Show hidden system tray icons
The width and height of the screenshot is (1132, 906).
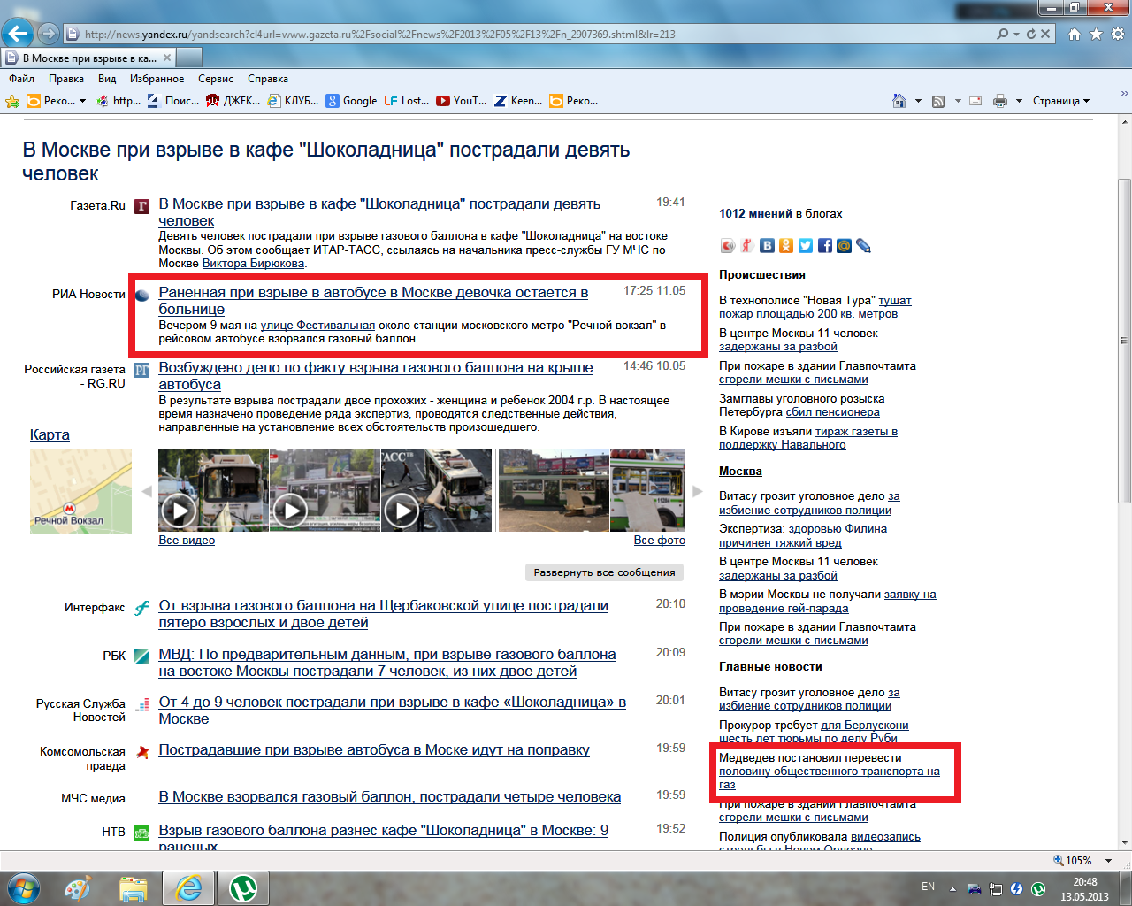pyautogui.click(x=952, y=888)
